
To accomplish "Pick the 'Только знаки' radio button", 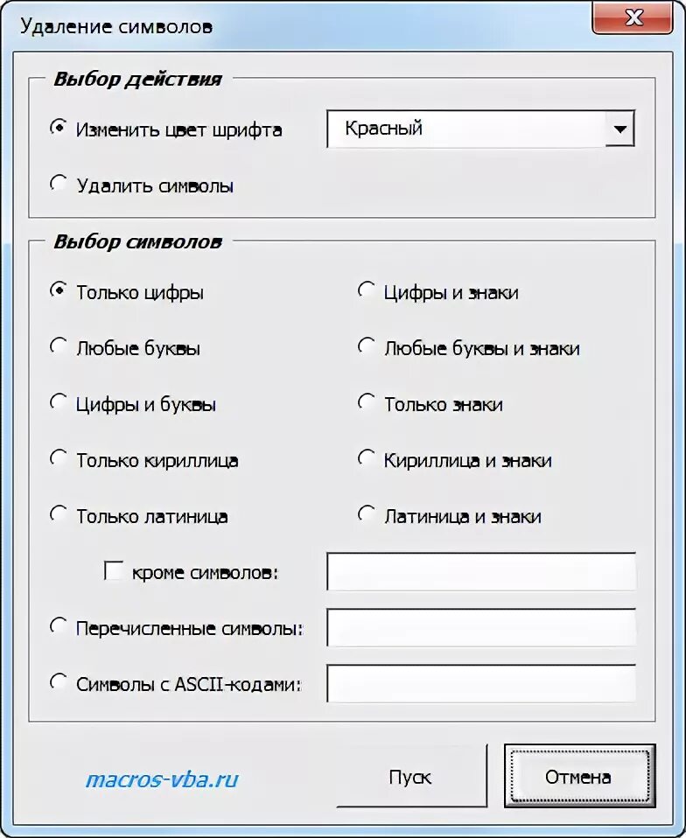I will coord(366,402).
